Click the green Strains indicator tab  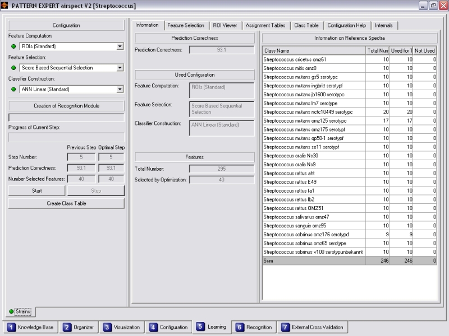click(20, 311)
